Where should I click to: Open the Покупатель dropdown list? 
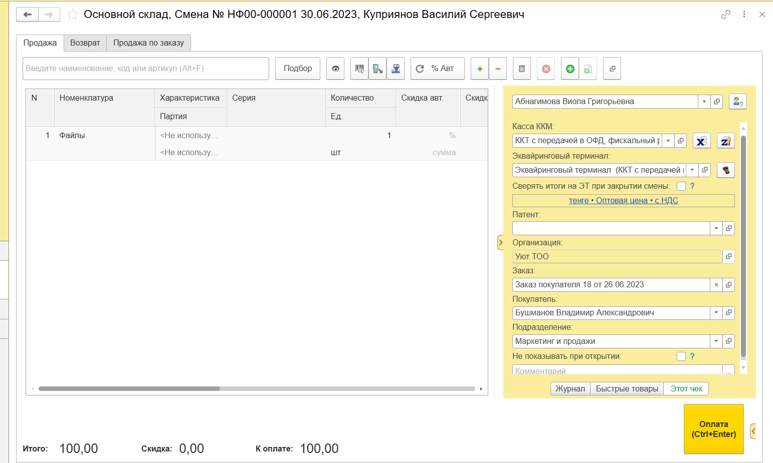716,313
